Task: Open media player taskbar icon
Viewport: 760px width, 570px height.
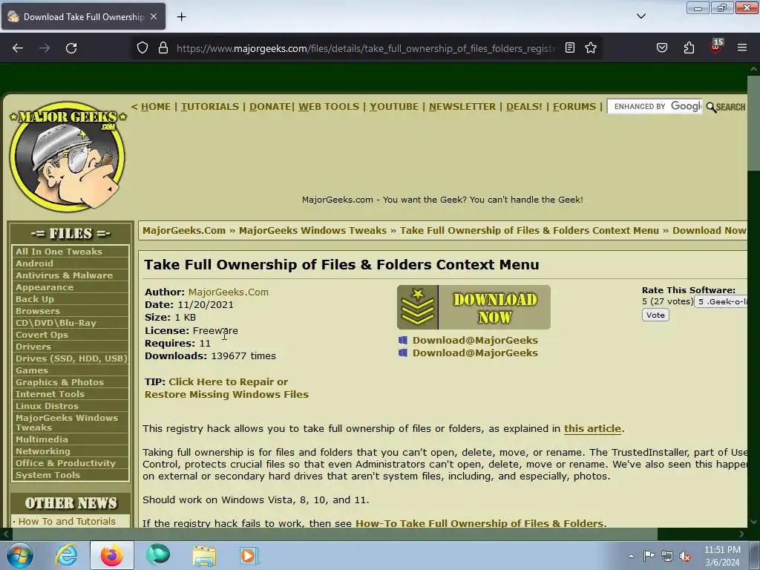Action: coord(249,555)
